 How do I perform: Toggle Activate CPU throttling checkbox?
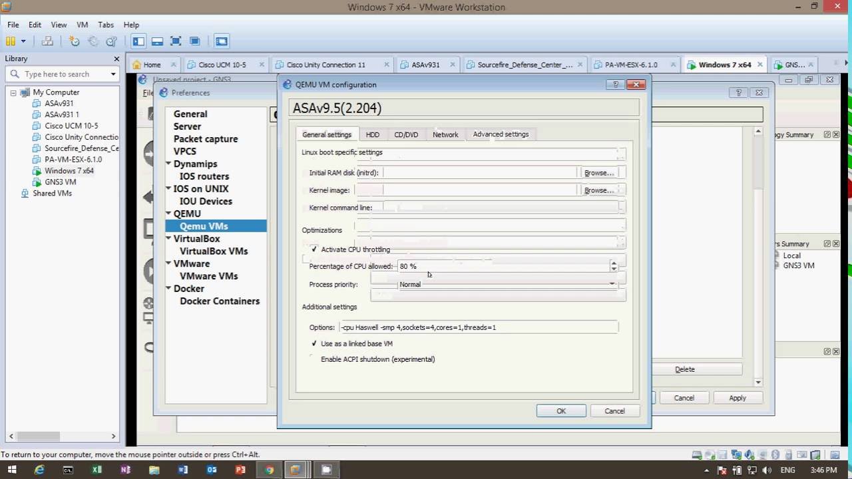314,249
